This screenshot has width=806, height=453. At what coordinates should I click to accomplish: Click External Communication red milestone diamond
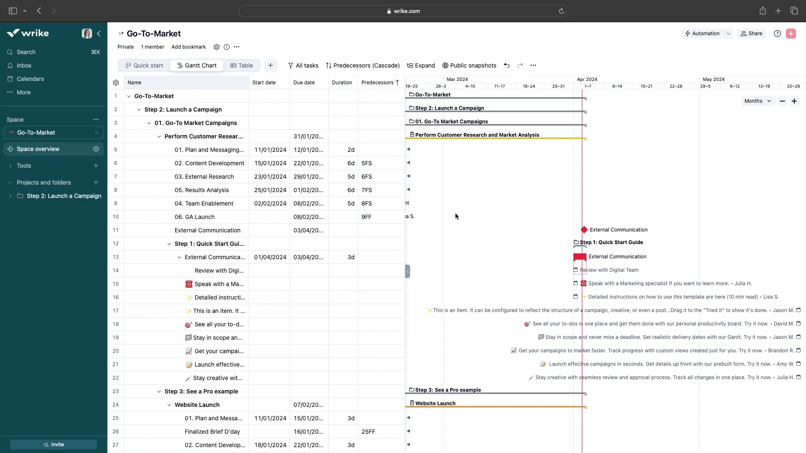(x=584, y=230)
